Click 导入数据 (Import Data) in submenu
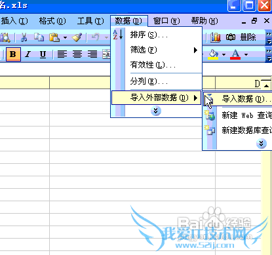272x255 pixels. pos(238,99)
